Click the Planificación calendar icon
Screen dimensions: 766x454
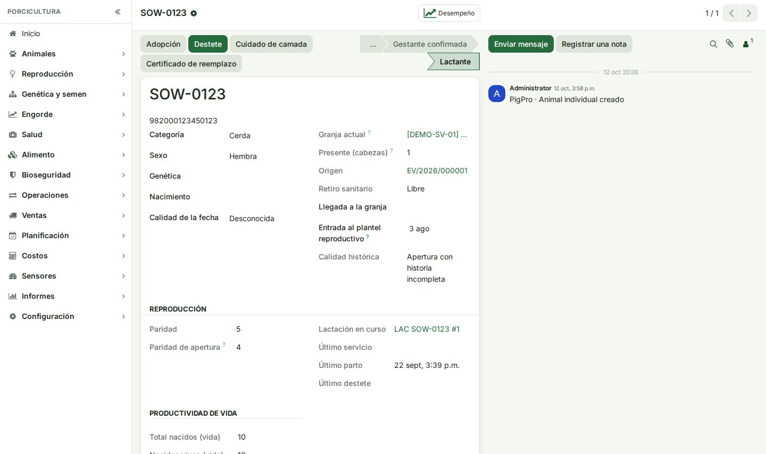[x=13, y=236]
